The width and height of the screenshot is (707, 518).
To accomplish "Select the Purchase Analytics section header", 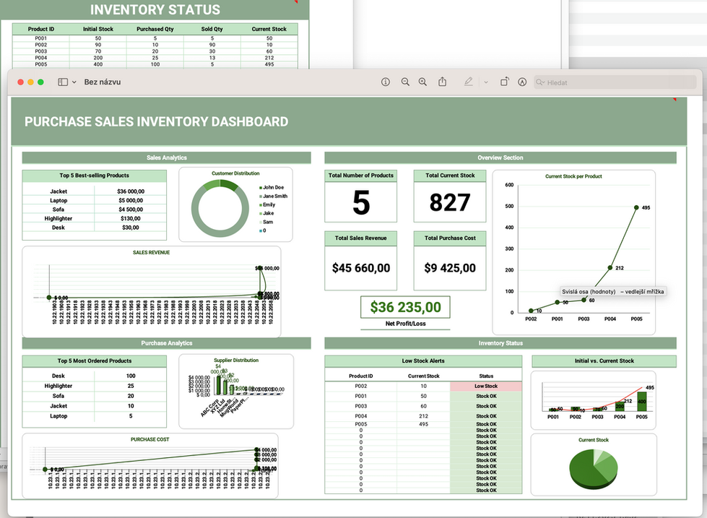I will (166, 343).
